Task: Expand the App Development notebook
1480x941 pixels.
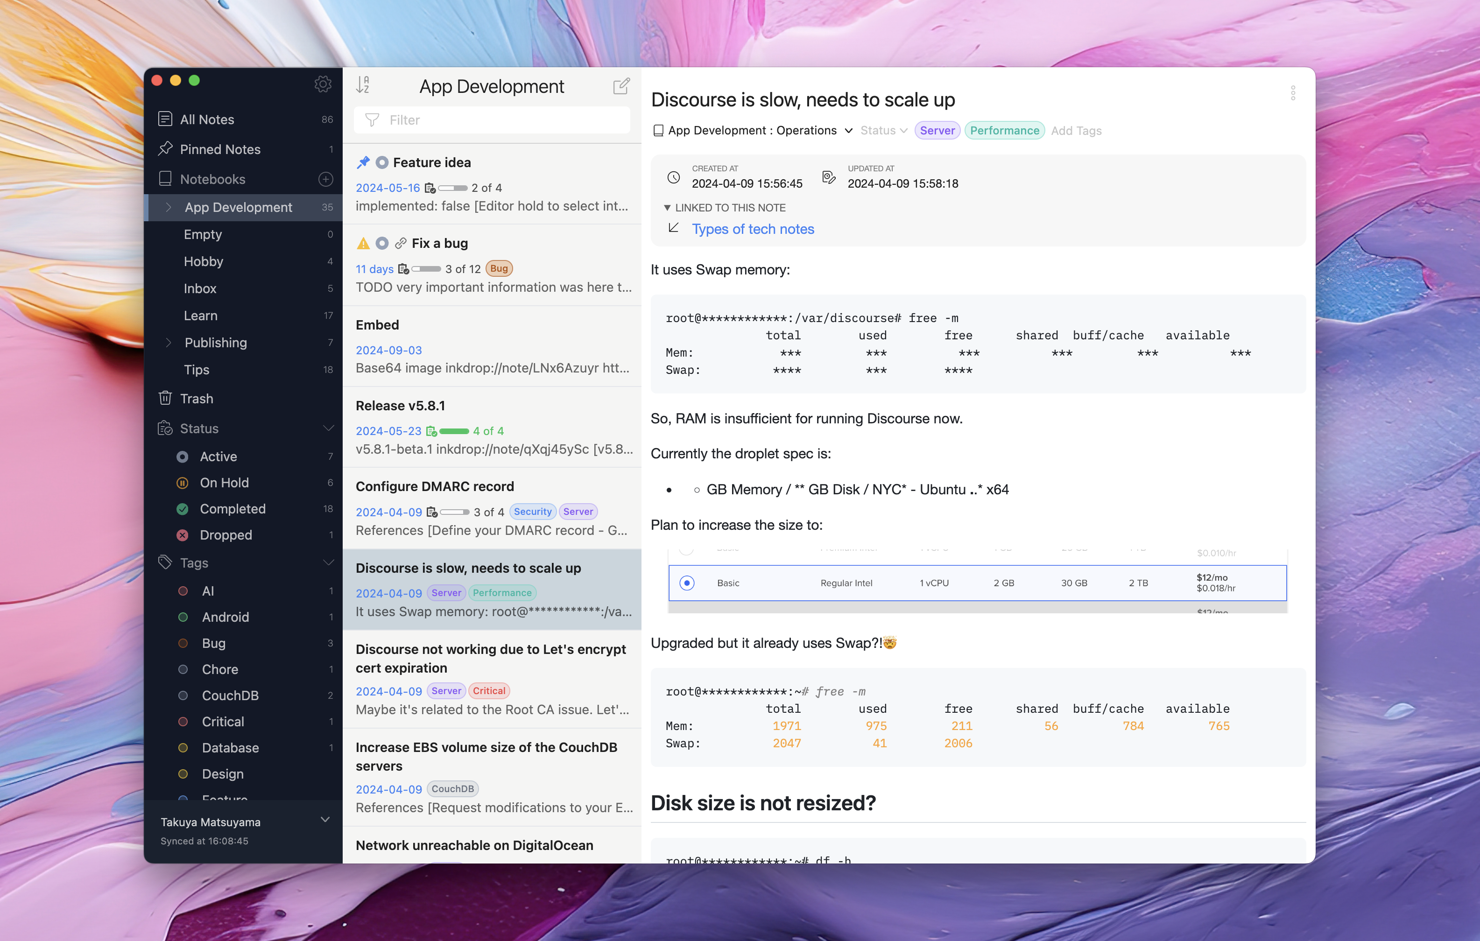Action: pos(167,207)
